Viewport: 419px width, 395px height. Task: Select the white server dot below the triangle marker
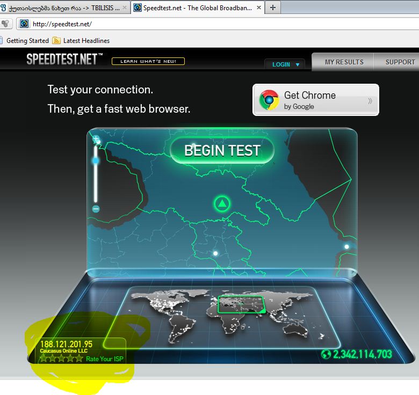215,253
